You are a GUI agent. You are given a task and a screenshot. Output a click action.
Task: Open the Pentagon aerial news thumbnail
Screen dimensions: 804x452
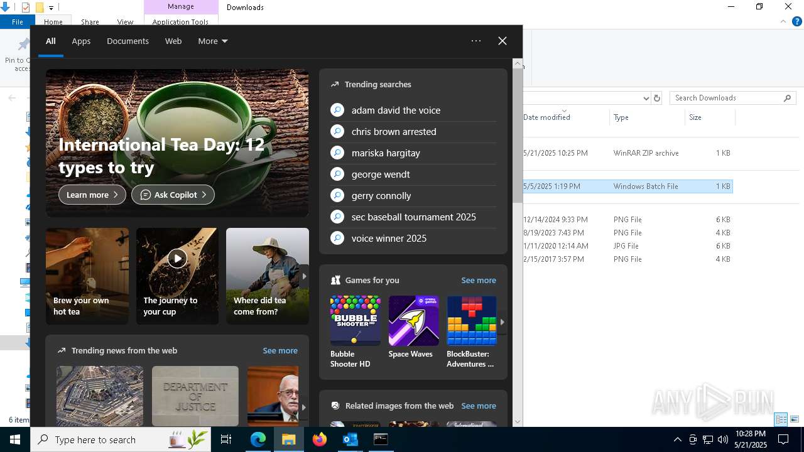[100, 396]
